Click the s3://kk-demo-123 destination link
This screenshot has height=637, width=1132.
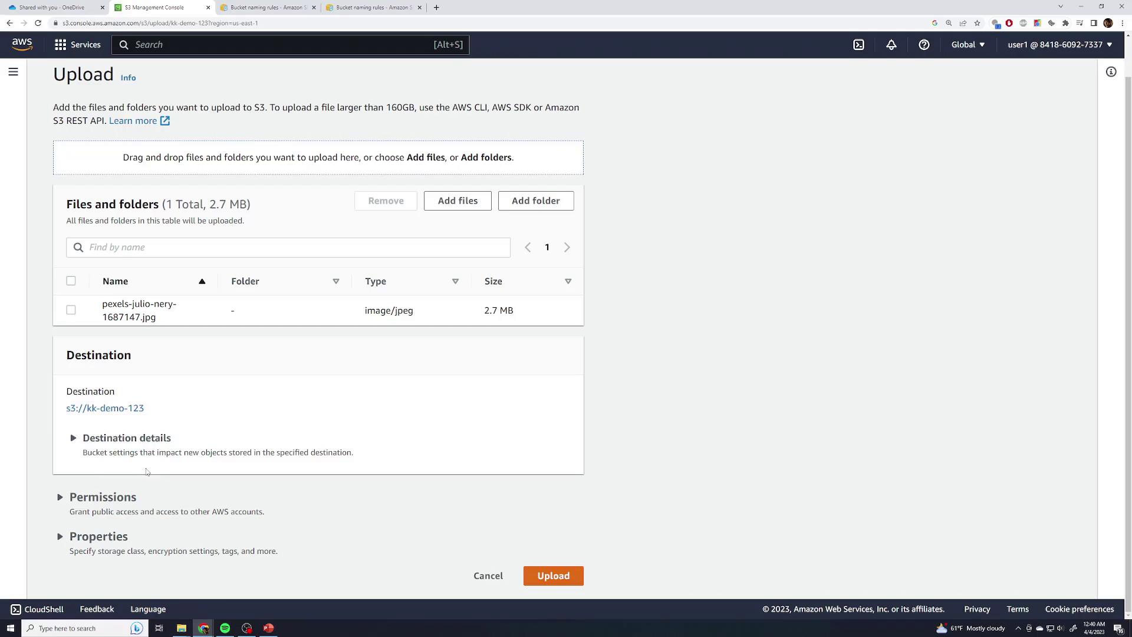(x=104, y=408)
